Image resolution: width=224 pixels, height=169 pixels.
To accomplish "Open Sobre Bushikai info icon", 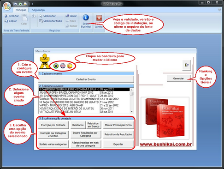I will click(86, 18).
